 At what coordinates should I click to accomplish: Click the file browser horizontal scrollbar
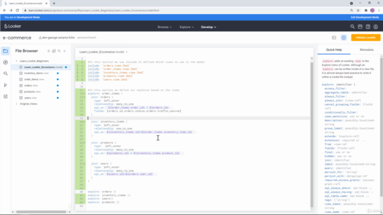(41, 212)
